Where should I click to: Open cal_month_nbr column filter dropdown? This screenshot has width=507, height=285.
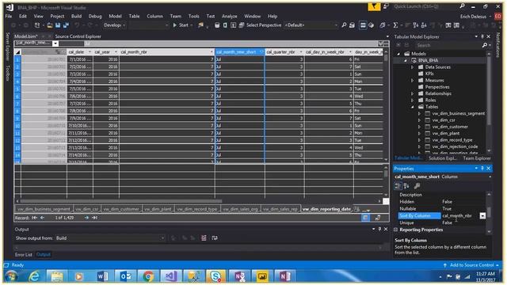pos(212,52)
